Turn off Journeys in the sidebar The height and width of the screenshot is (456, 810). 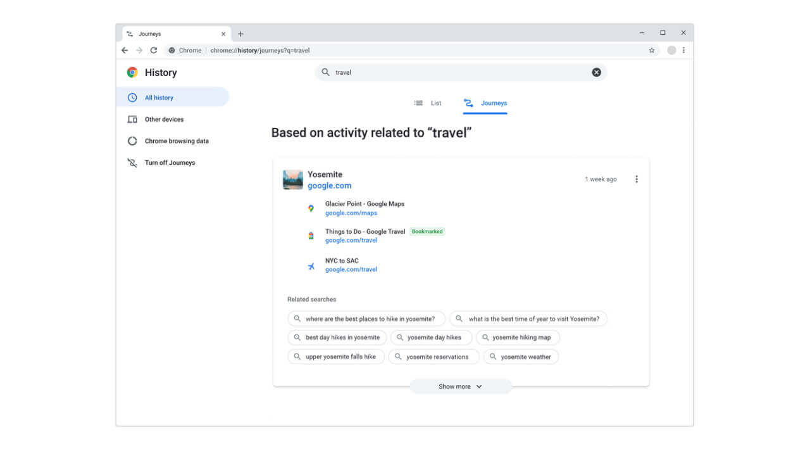pos(170,163)
